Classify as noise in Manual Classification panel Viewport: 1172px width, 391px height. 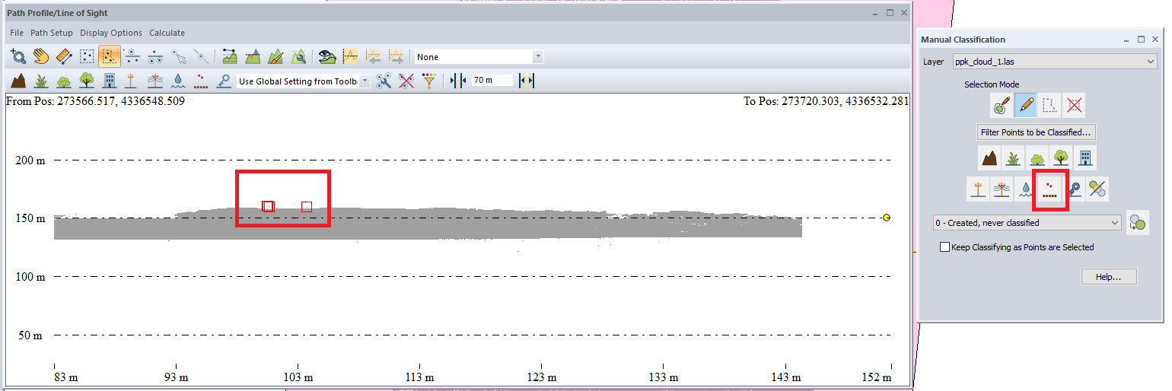(1049, 189)
